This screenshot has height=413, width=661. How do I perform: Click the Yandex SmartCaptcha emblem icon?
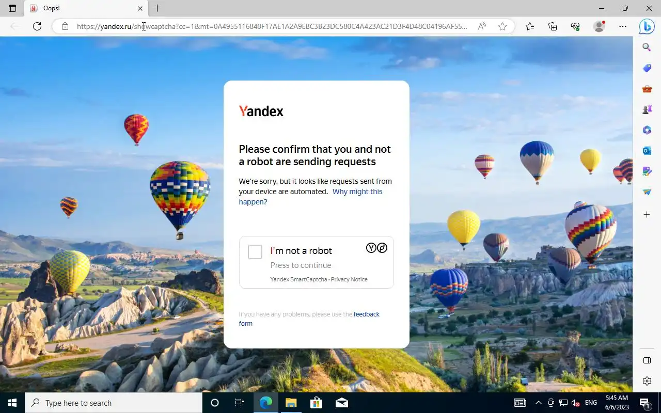[x=376, y=248]
